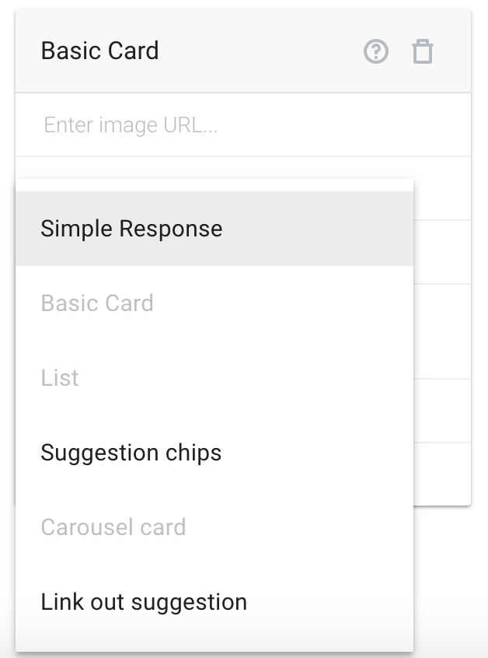Click the header space between title and help icon

(x=261, y=51)
